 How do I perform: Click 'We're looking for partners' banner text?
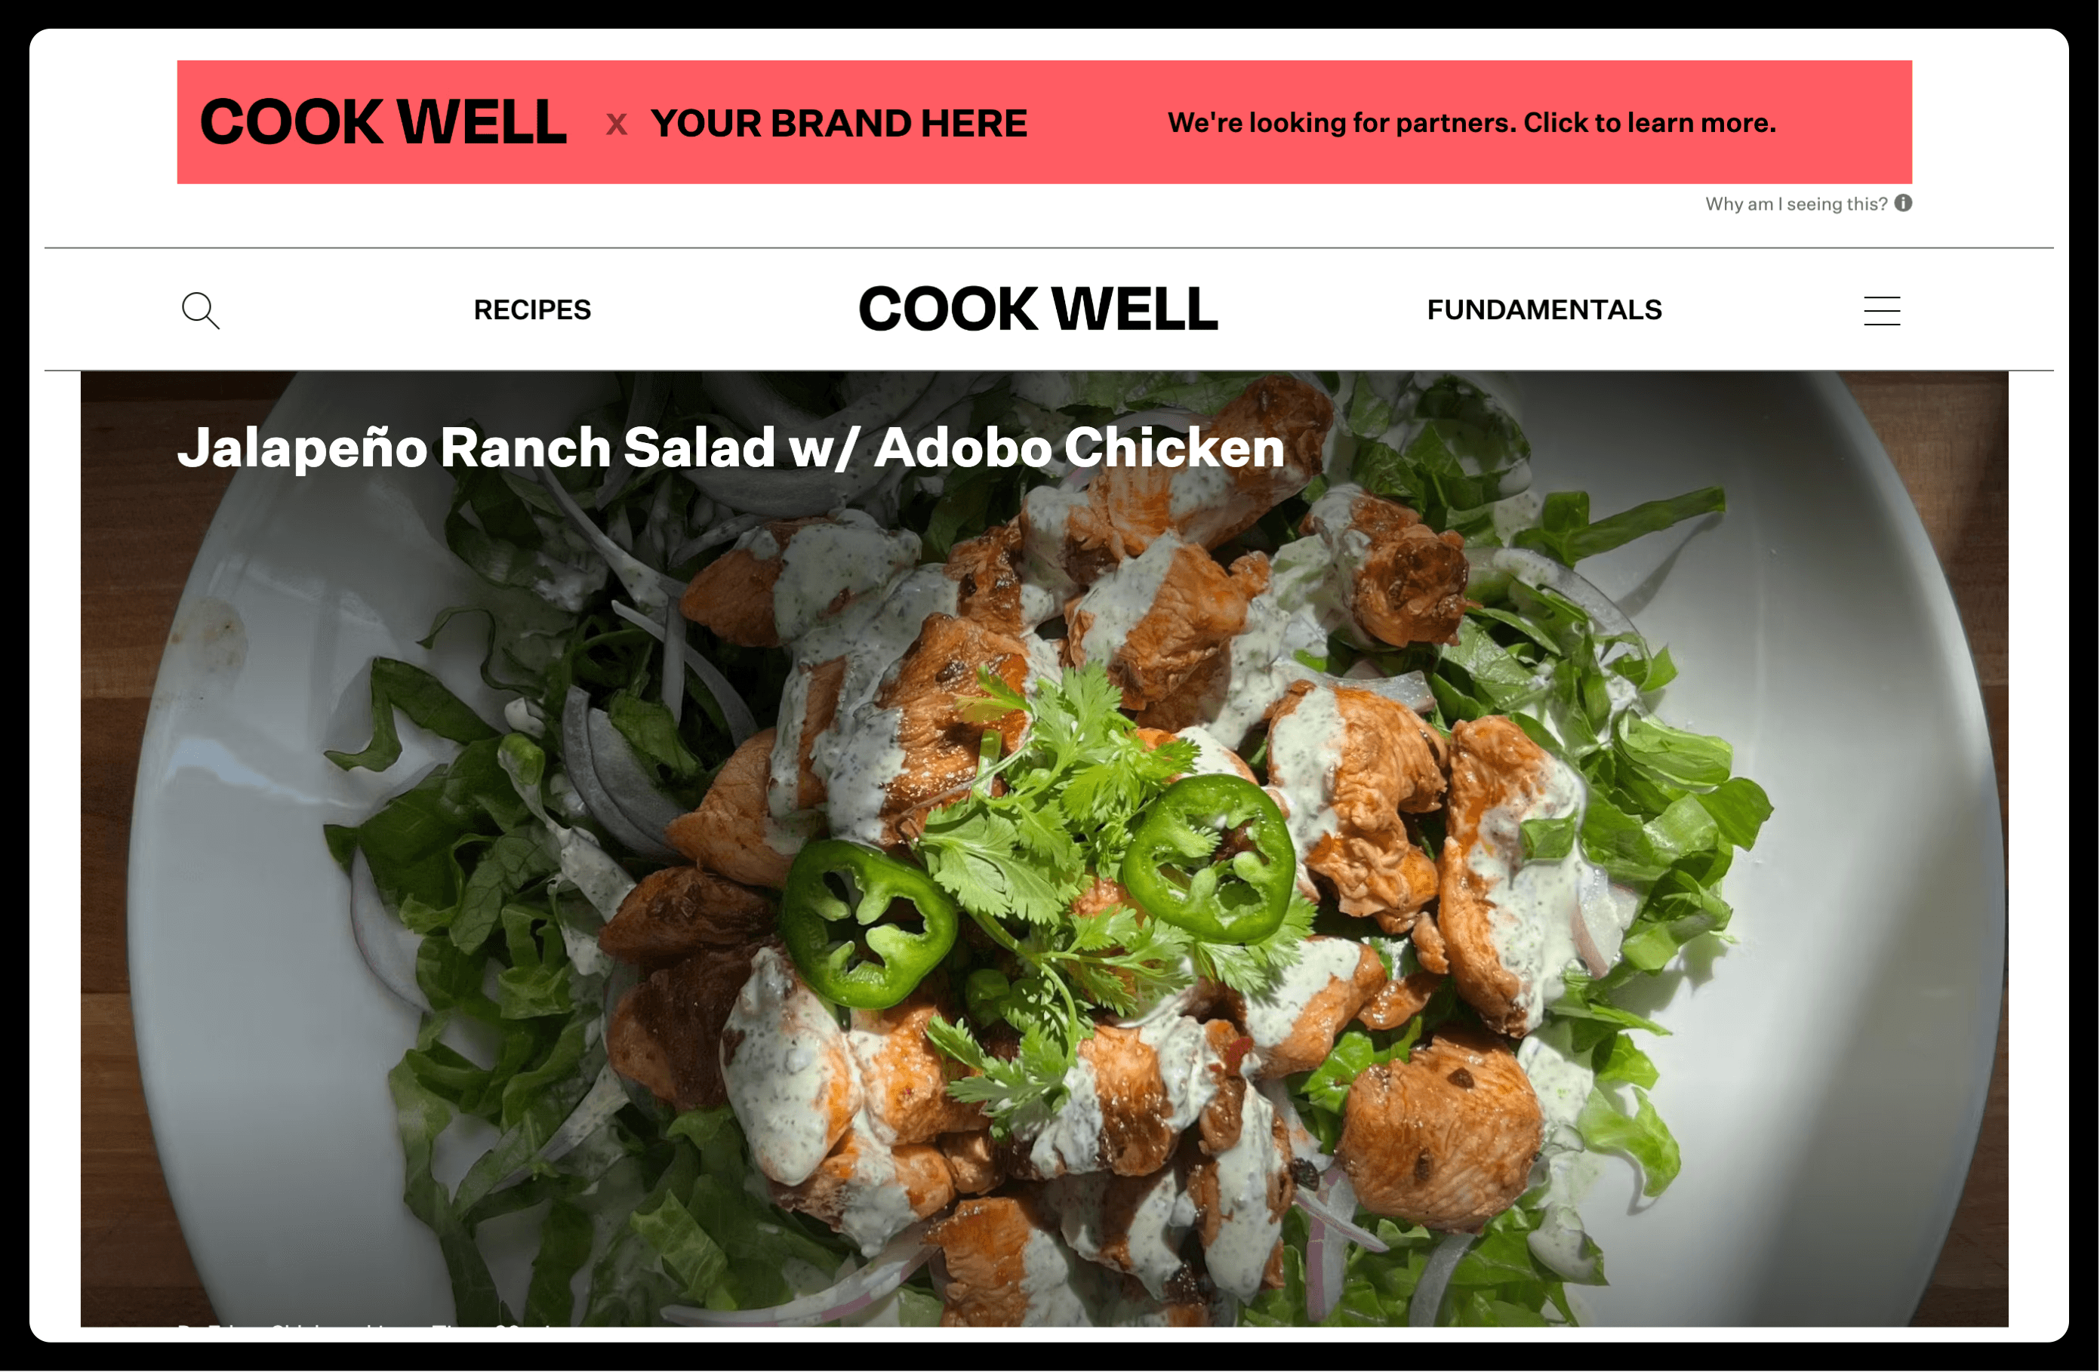point(1472,123)
